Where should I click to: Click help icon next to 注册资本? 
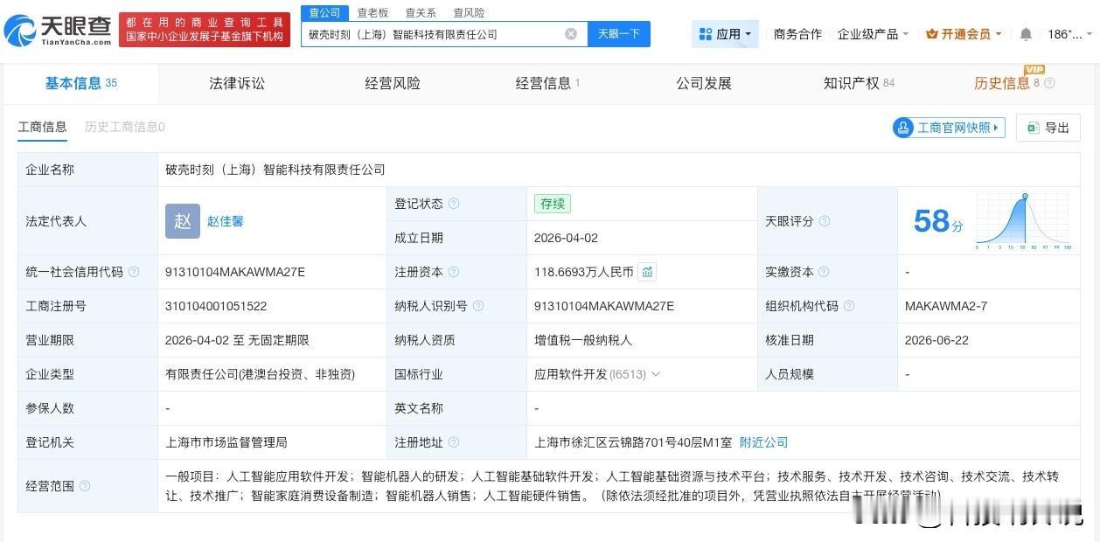[454, 272]
